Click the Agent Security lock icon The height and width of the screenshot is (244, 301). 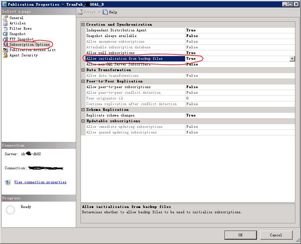coord(5,55)
